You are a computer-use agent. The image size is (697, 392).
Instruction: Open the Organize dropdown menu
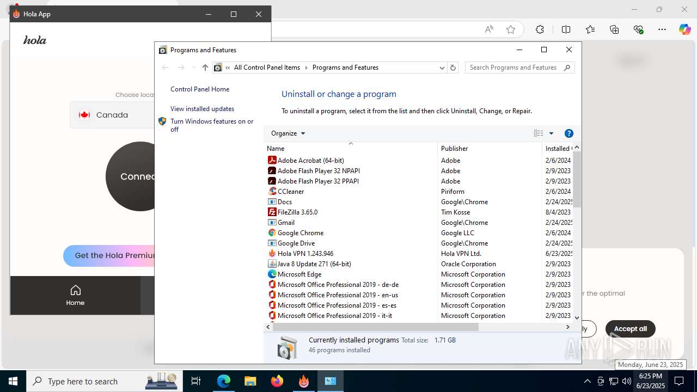pyautogui.click(x=288, y=133)
